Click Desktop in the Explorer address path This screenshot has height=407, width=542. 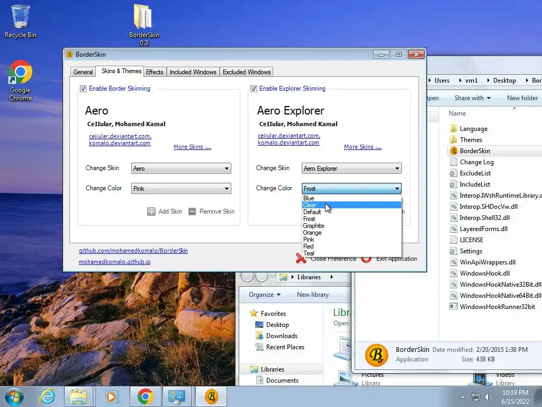point(504,81)
